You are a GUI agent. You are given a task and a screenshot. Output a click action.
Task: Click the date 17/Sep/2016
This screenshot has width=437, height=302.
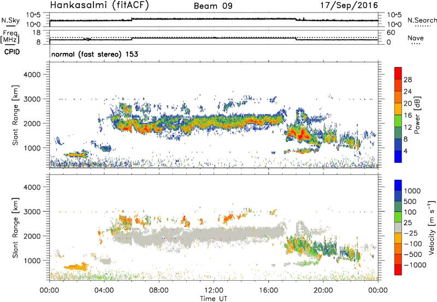click(349, 5)
